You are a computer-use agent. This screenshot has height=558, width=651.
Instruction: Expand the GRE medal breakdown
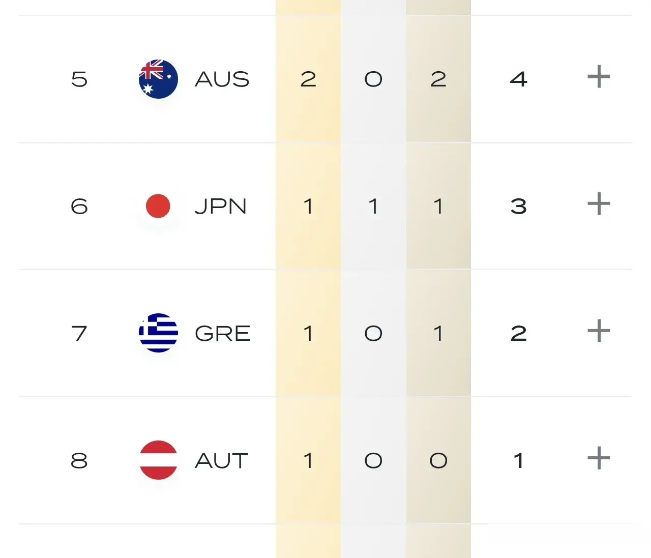coord(599,331)
